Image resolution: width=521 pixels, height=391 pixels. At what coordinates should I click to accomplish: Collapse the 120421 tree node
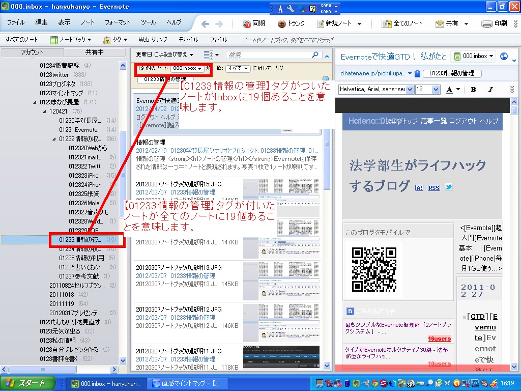click(x=44, y=111)
